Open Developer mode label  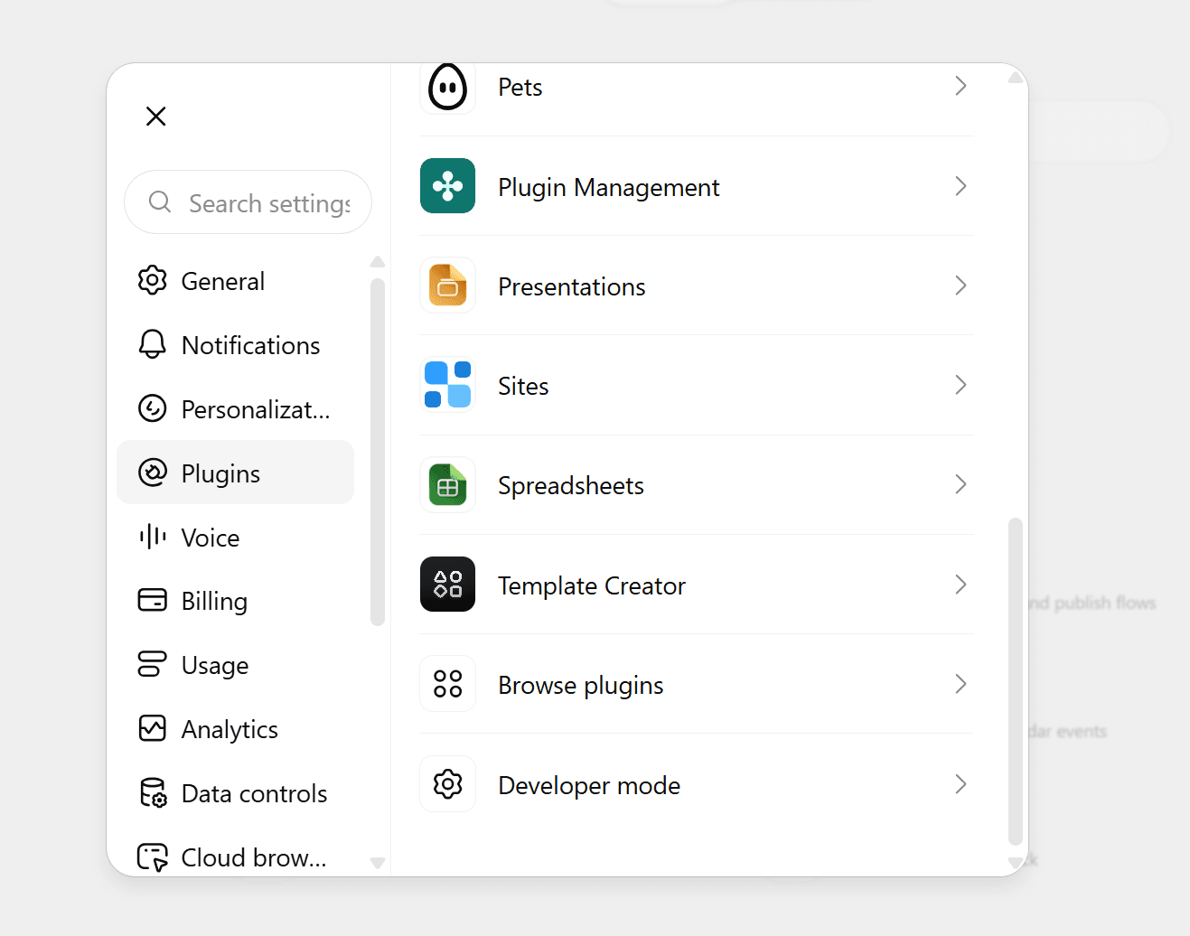[x=589, y=785]
